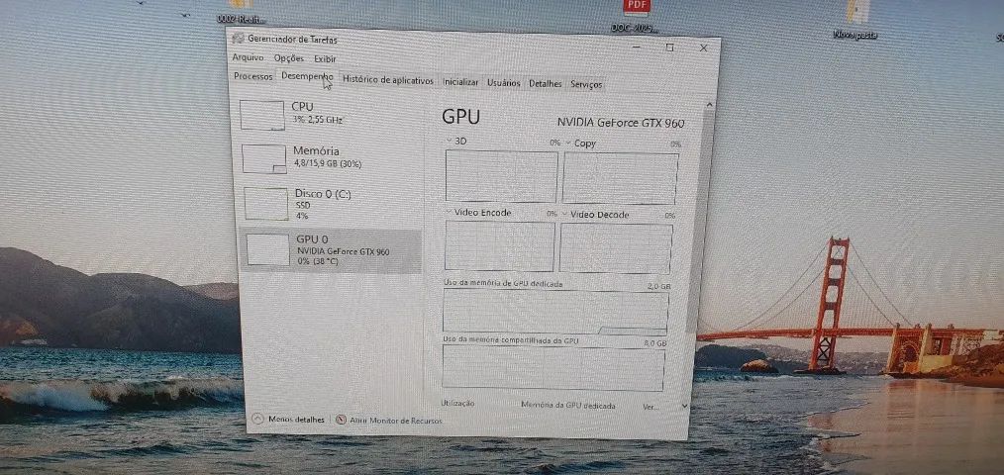Open Abrir Monitor de Recursos link
The image size is (1004, 475).
(389, 420)
